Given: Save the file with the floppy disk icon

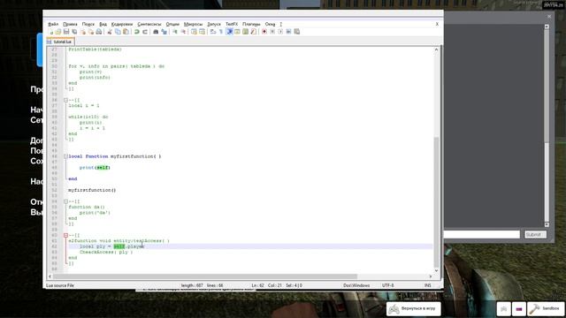Looking at the screenshot, I should pyautogui.click(x=66, y=32).
